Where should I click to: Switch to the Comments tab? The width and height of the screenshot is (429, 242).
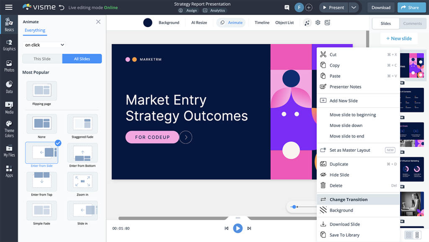click(x=413, y=23)
